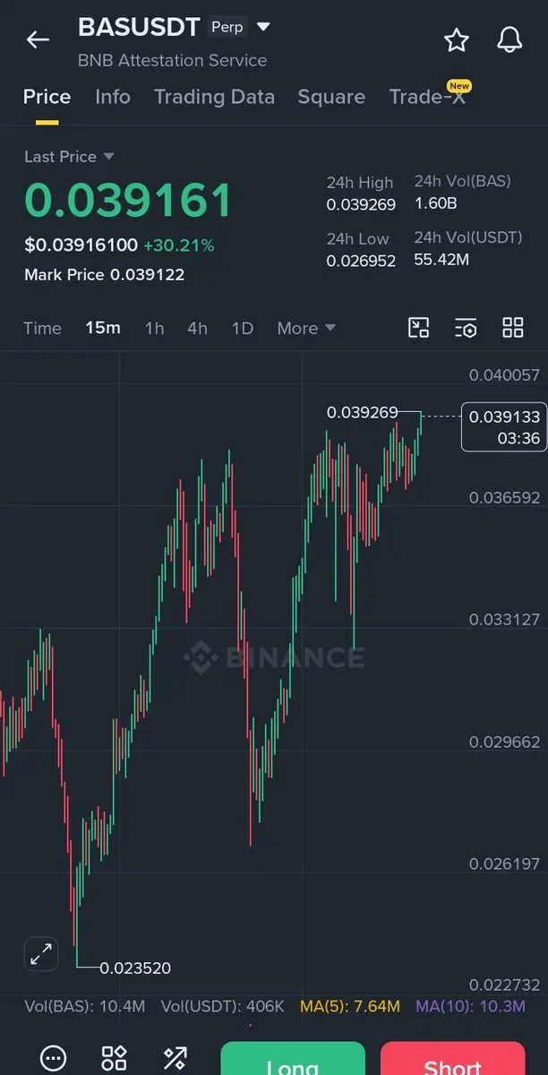548x1075 pixels.
Task: Tap the Mark Price 0.039122 text
Action: tap(104, 275)
